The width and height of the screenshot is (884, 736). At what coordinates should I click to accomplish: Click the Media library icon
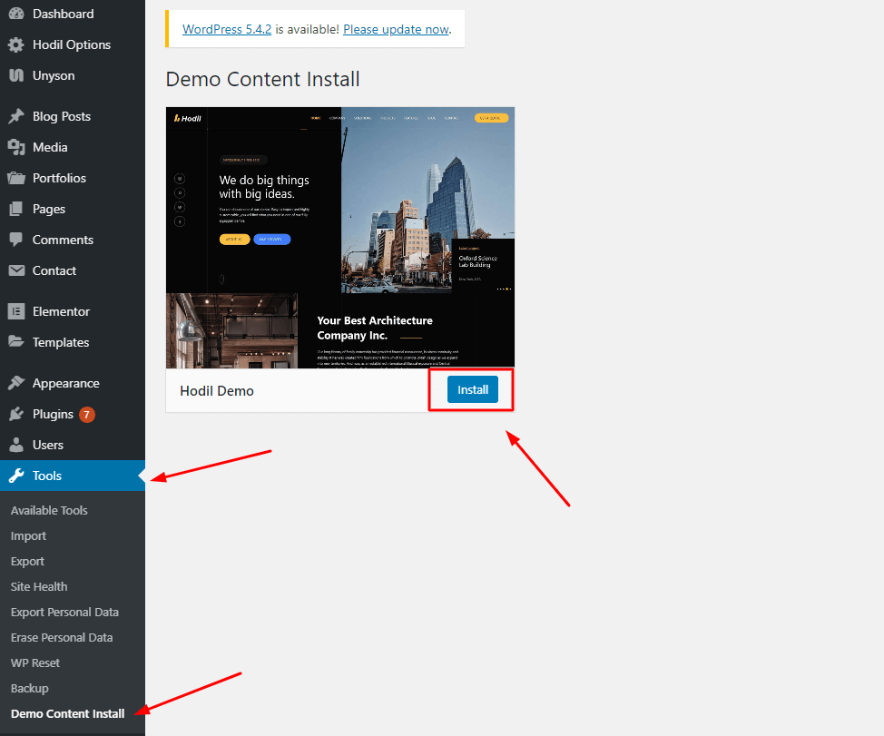pos(16,147)
